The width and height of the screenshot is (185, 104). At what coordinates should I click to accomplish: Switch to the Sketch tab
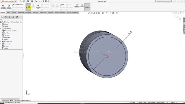click(8, 12)
